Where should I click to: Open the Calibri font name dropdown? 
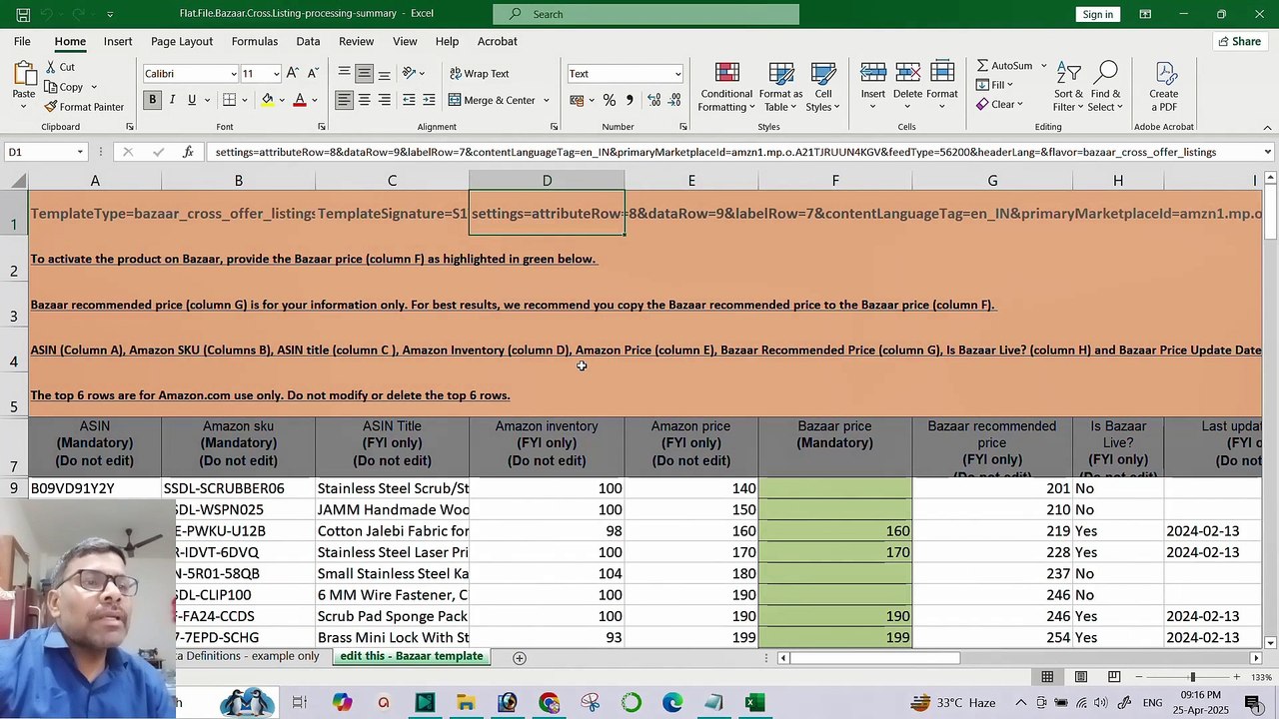(x=233, y=73)
